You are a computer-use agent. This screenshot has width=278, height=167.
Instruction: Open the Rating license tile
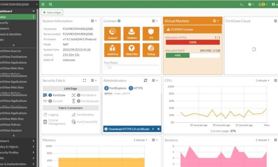click(151, 50)
